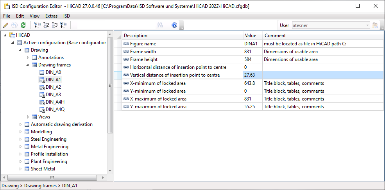This screenshot has width=385, height=190.
Task: Open help with the blue question-mark icon
Action: coord(174,25)
